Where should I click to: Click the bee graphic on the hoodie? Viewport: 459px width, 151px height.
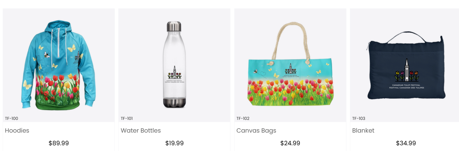point(47,55)
